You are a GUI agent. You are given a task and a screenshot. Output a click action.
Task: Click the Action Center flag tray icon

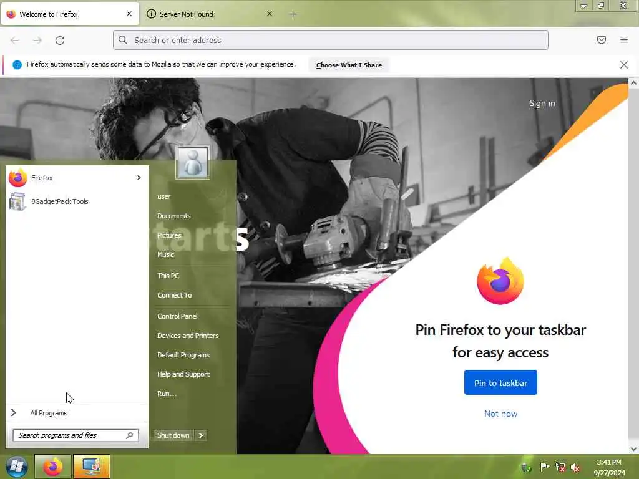(545, 467)
